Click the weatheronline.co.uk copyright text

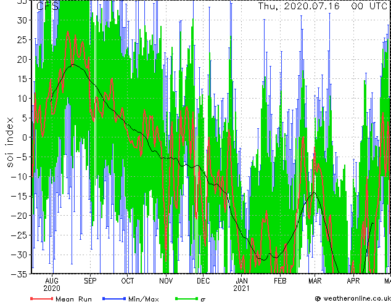(353, 298)
